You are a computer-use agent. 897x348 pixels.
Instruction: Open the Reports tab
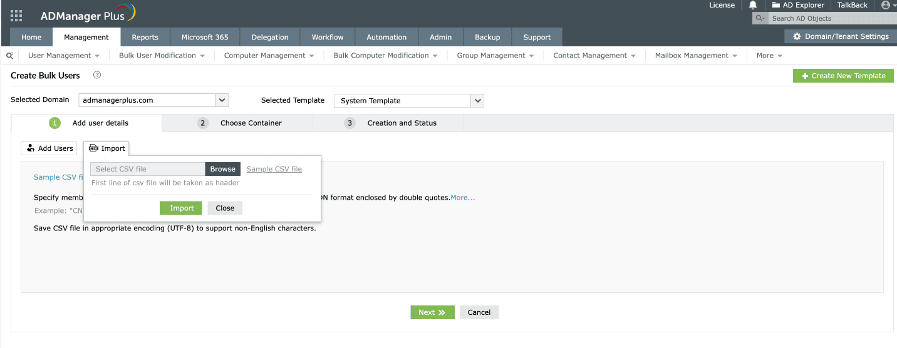145,37
